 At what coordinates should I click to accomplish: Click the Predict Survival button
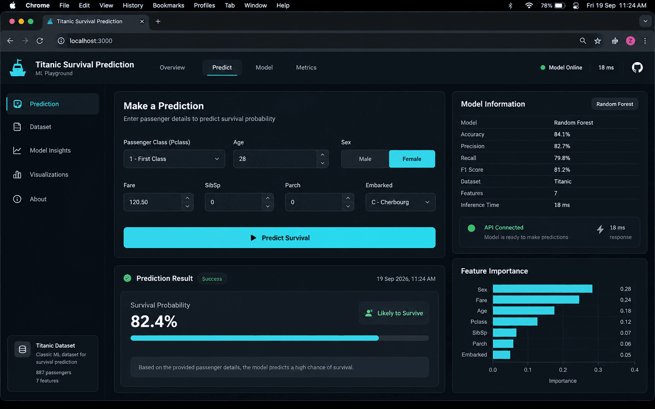(280, 237)
